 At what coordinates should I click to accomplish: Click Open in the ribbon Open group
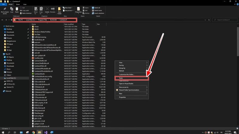point(86,8)
